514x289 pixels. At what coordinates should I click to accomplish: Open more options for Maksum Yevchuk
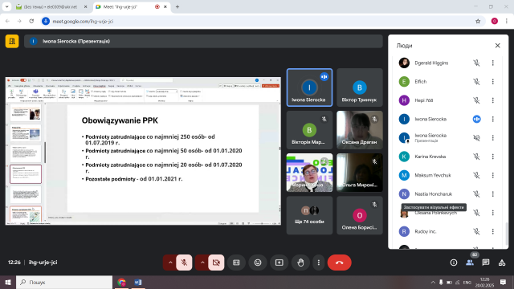point(492,175)
